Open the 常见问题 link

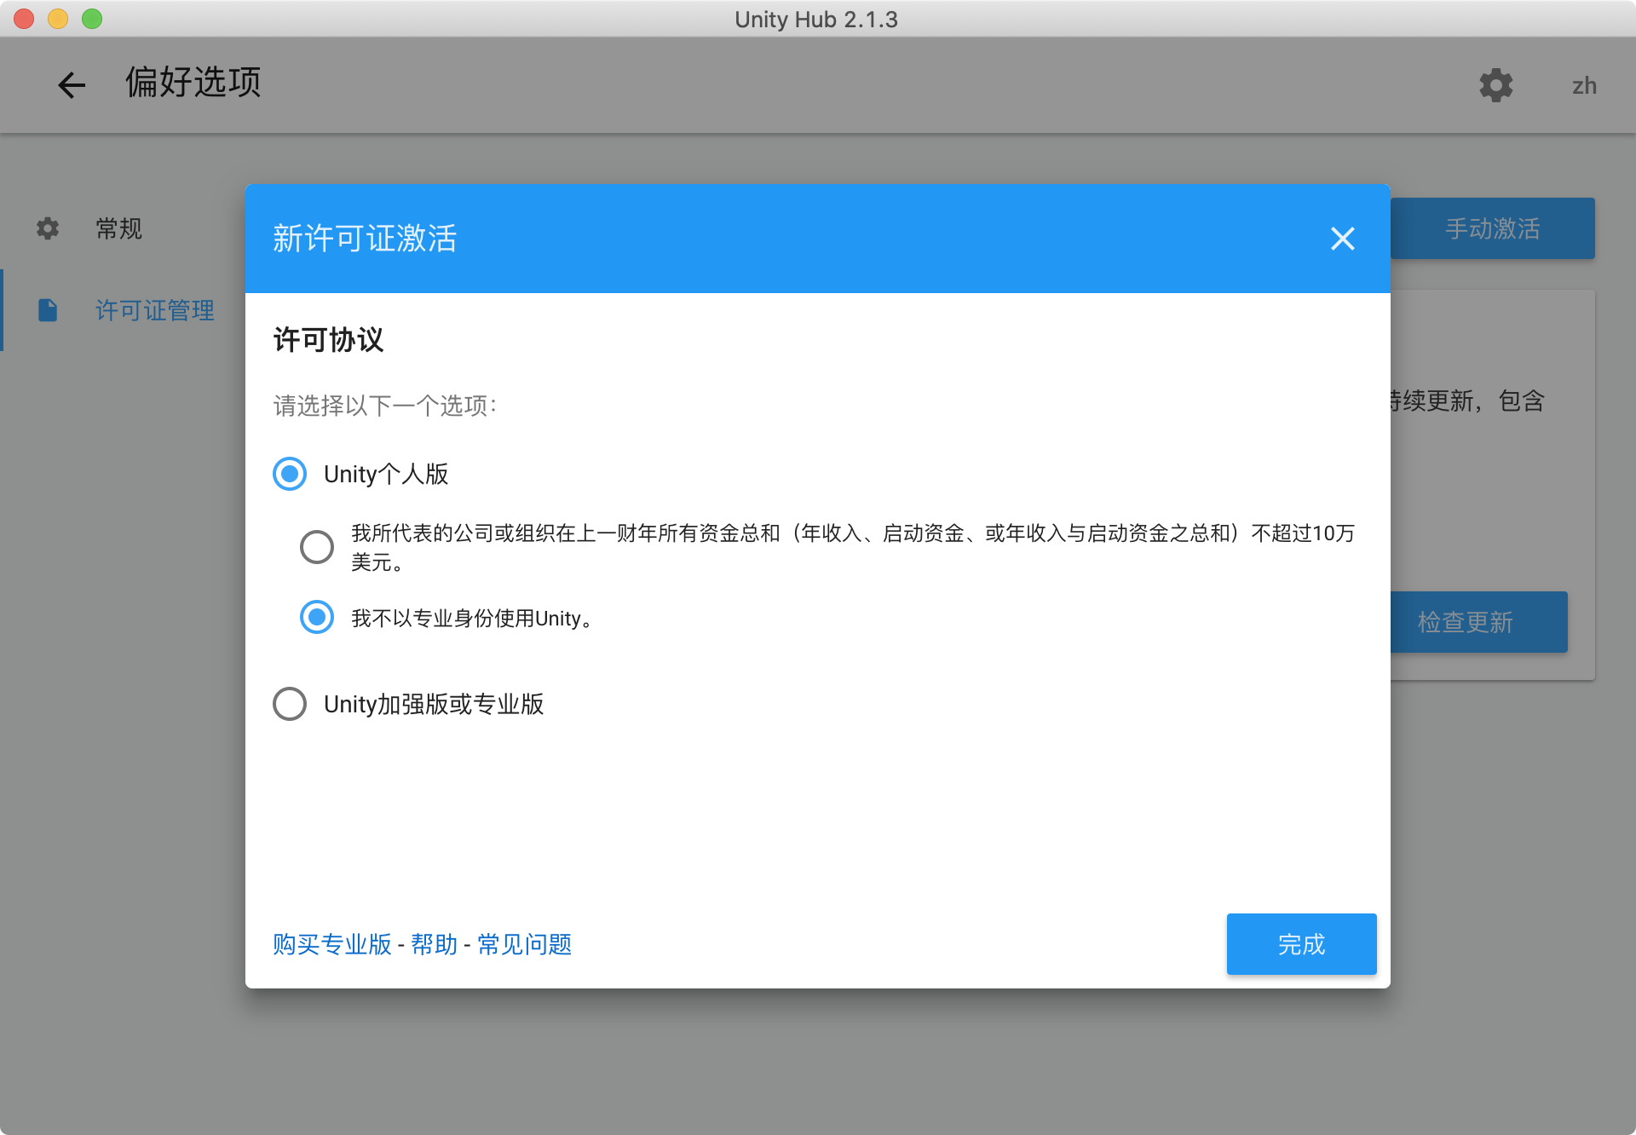click(522, 944)
